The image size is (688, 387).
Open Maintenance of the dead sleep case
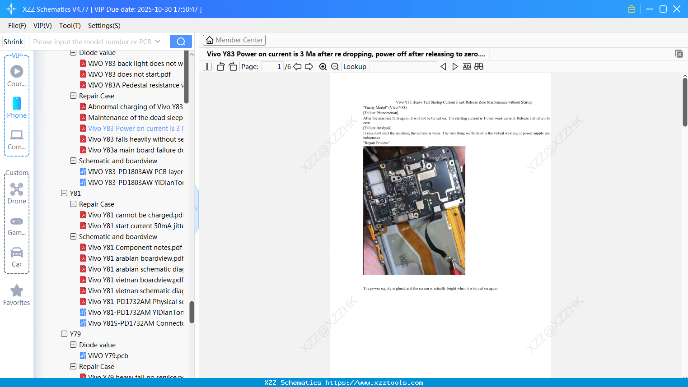(x=131, y=118)
